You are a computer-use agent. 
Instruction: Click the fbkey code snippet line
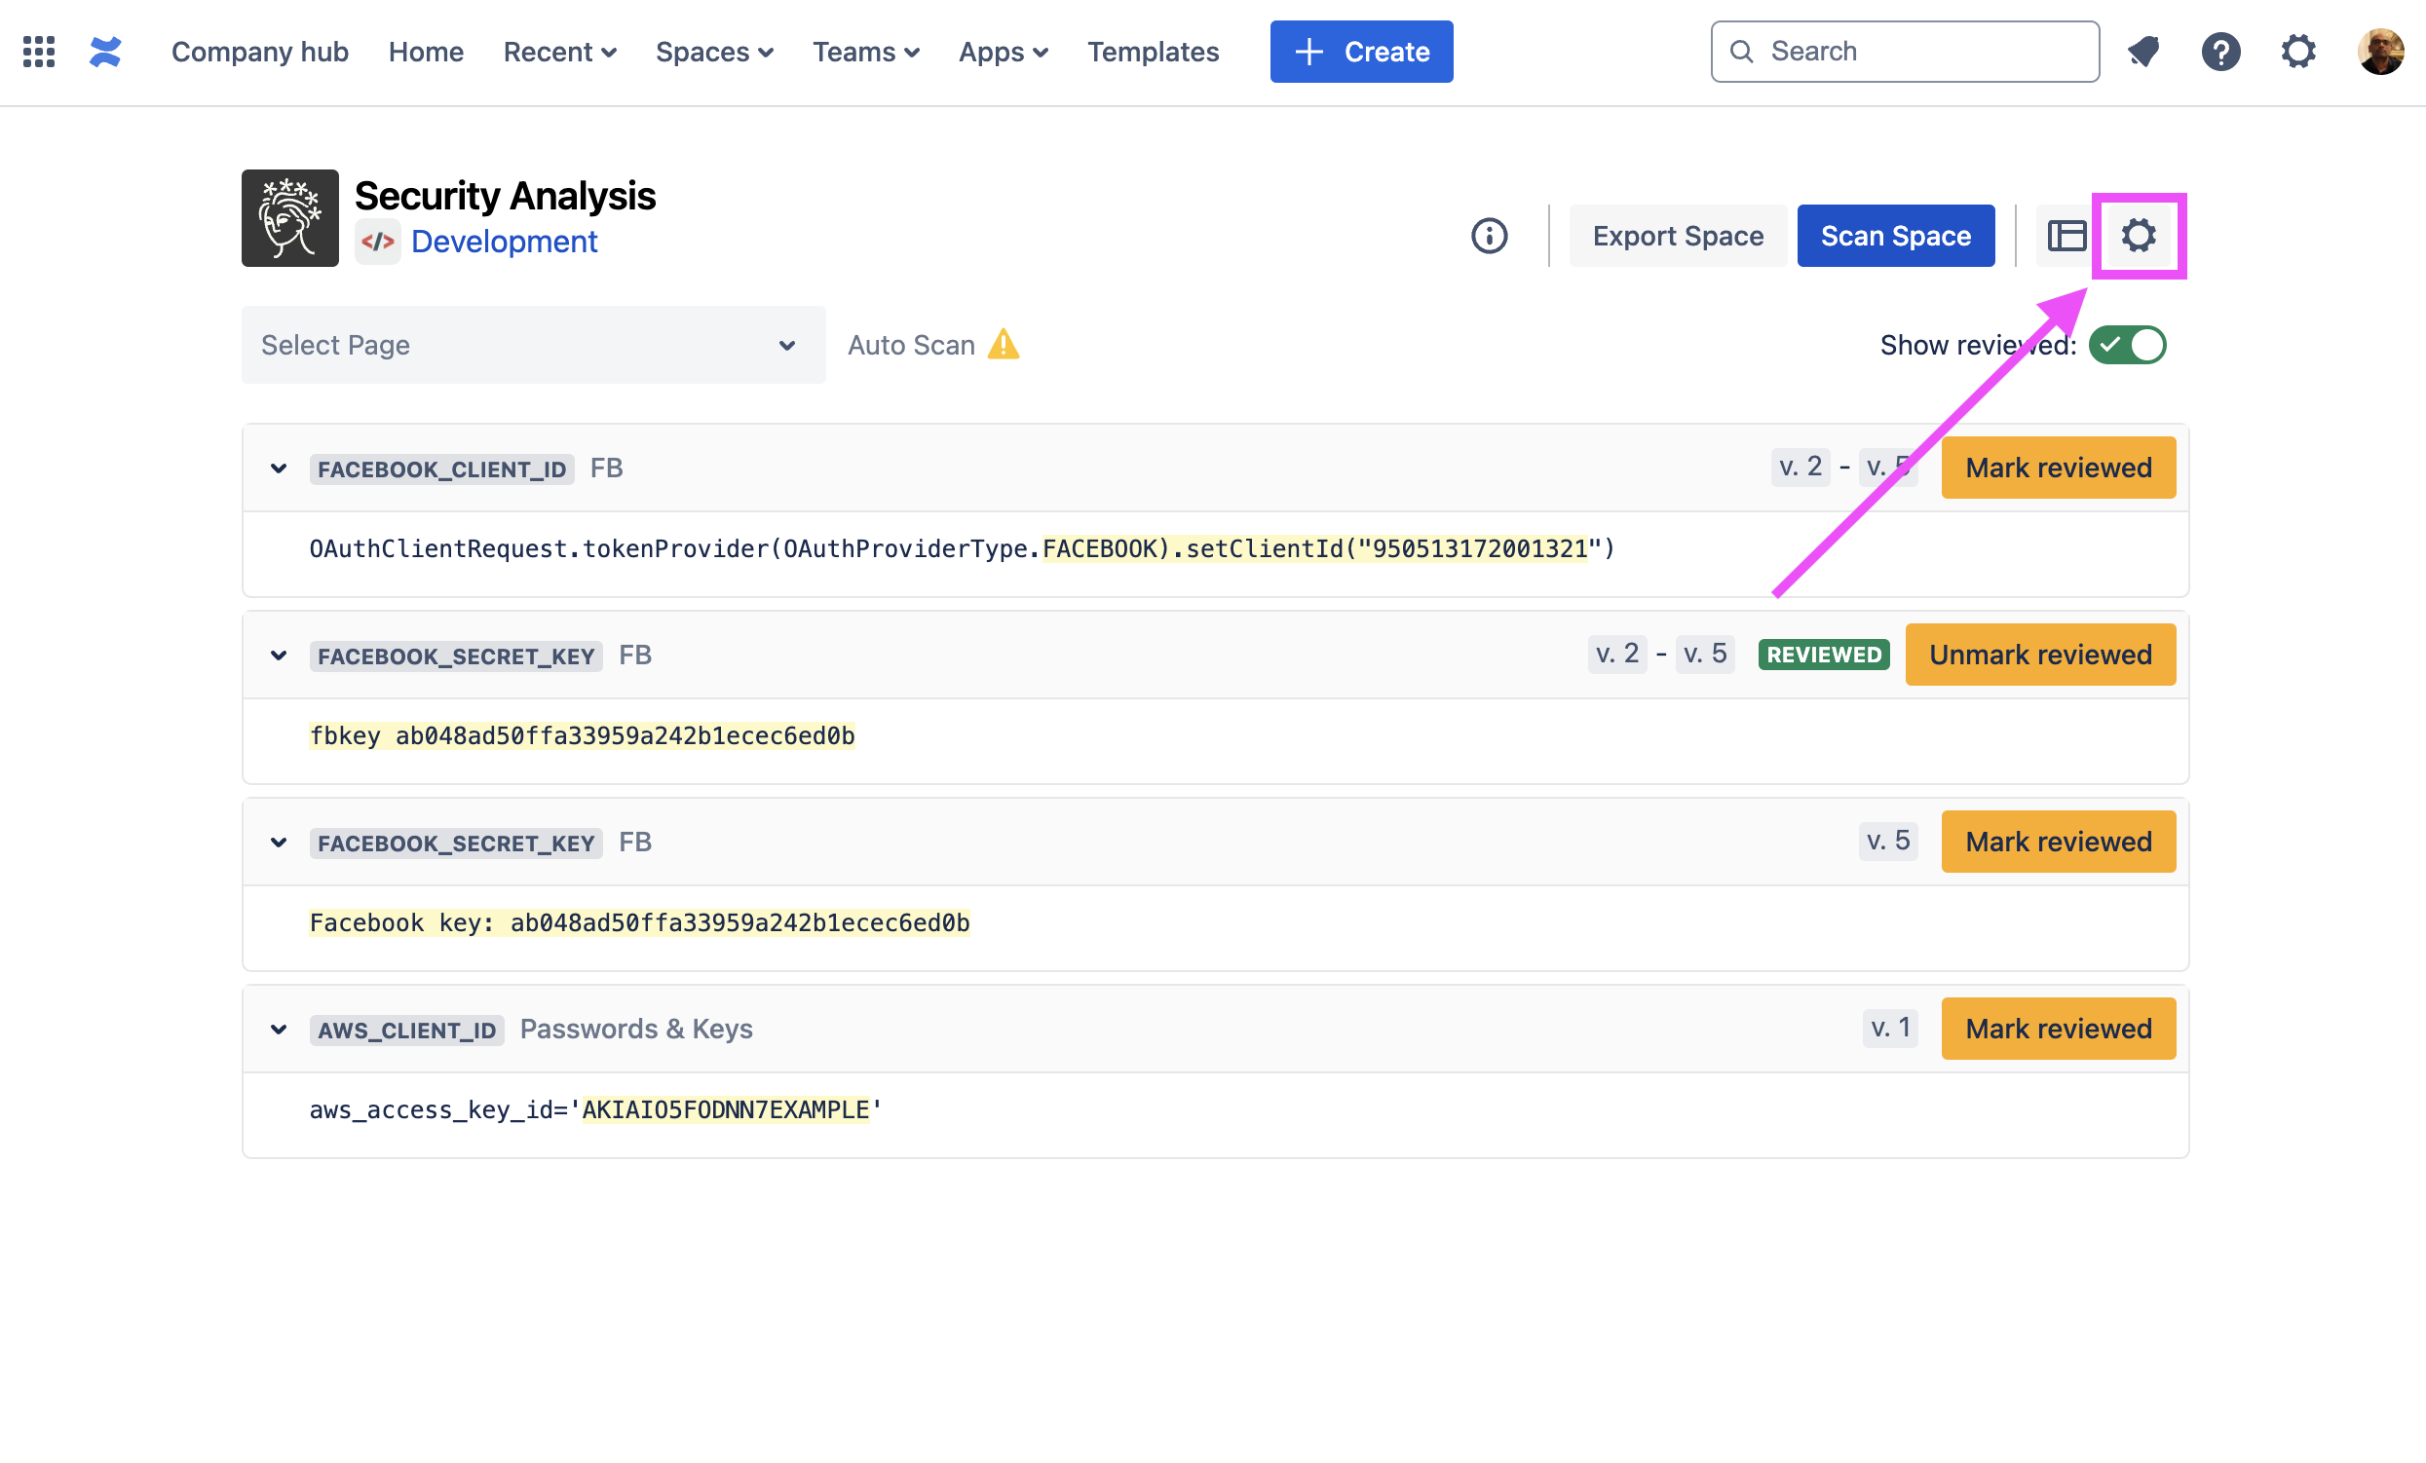coord(582,735)
